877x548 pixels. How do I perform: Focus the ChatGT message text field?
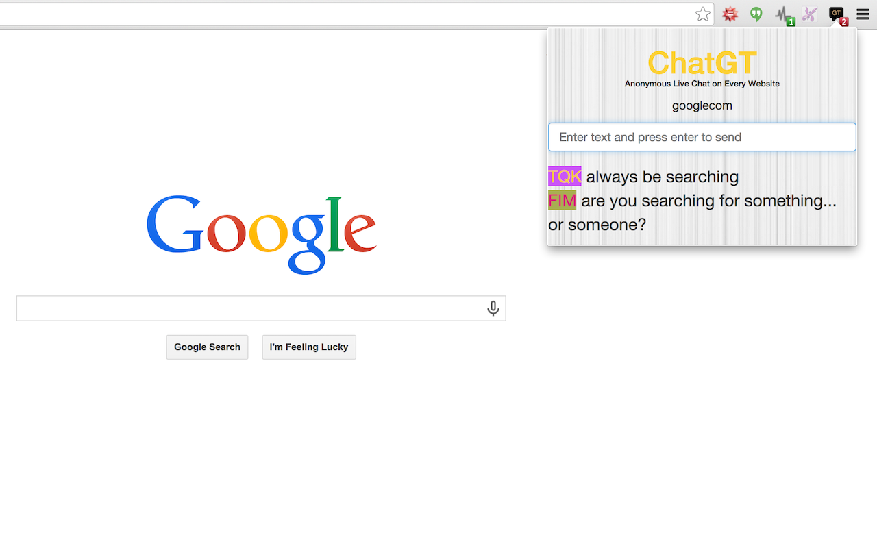pyautogui.click(x=702, y=137)
